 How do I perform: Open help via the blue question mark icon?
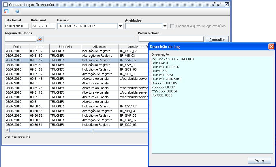click(x=17, y=12)
